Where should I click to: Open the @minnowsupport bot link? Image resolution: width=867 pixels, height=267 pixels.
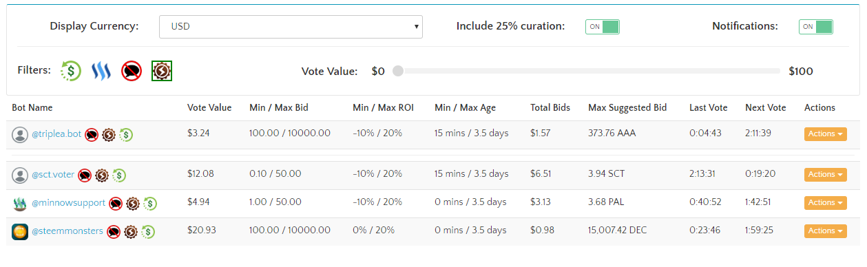[x=68, y=203]
